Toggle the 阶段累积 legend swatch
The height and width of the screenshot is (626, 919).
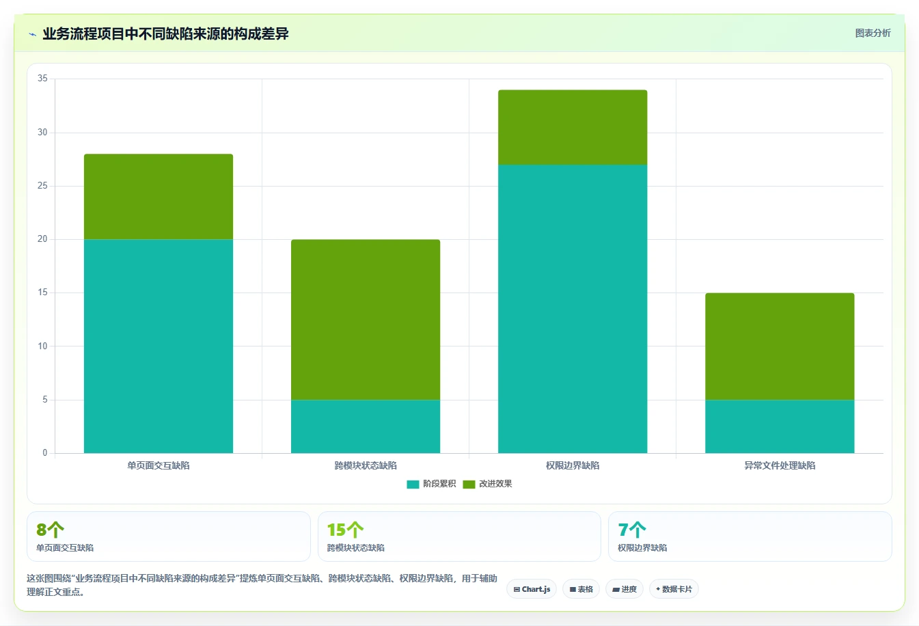(x=413, y=484)
